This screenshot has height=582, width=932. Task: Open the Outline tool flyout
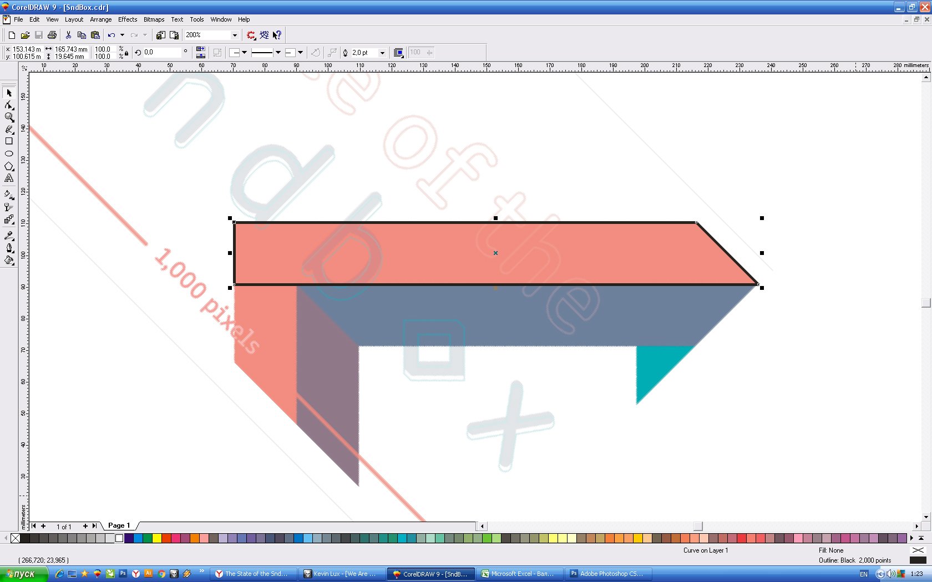coord(9,248)
